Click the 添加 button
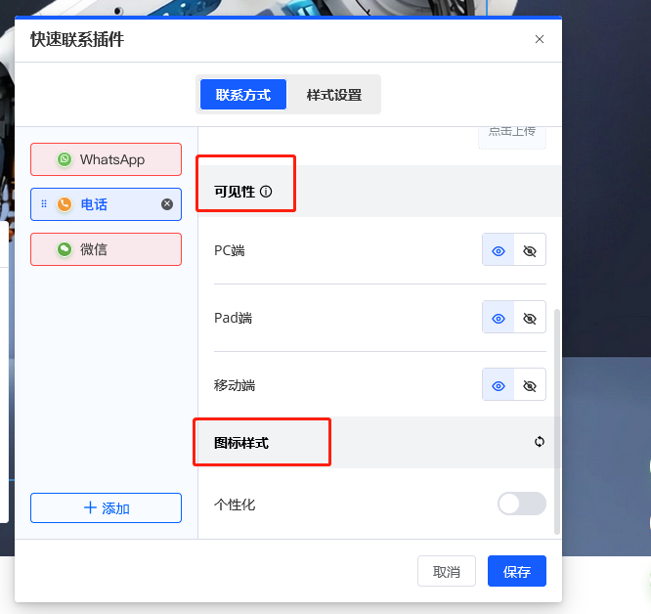The height and width of the screenshot is (614, 651). [106, 507]
